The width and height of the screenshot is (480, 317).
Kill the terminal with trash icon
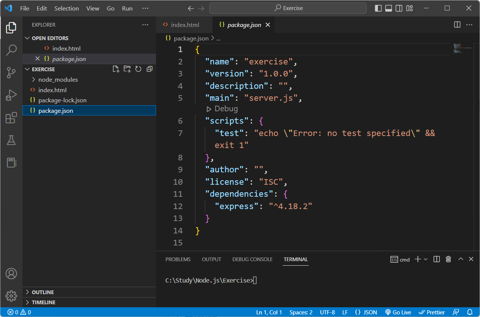448,259
